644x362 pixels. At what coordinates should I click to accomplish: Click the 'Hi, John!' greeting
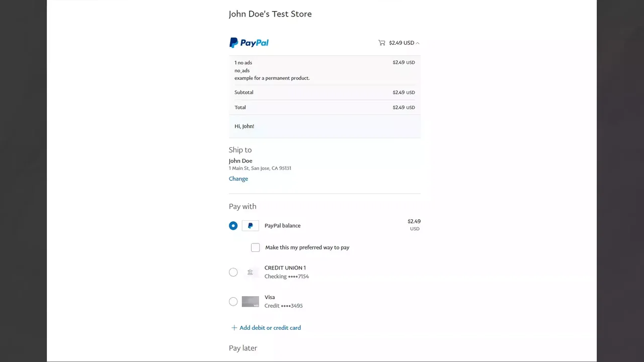tap(245, 126)
